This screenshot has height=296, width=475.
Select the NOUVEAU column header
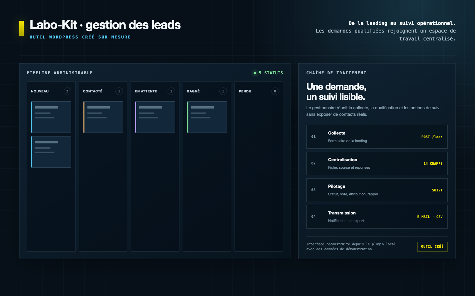[x=40, y=91]
